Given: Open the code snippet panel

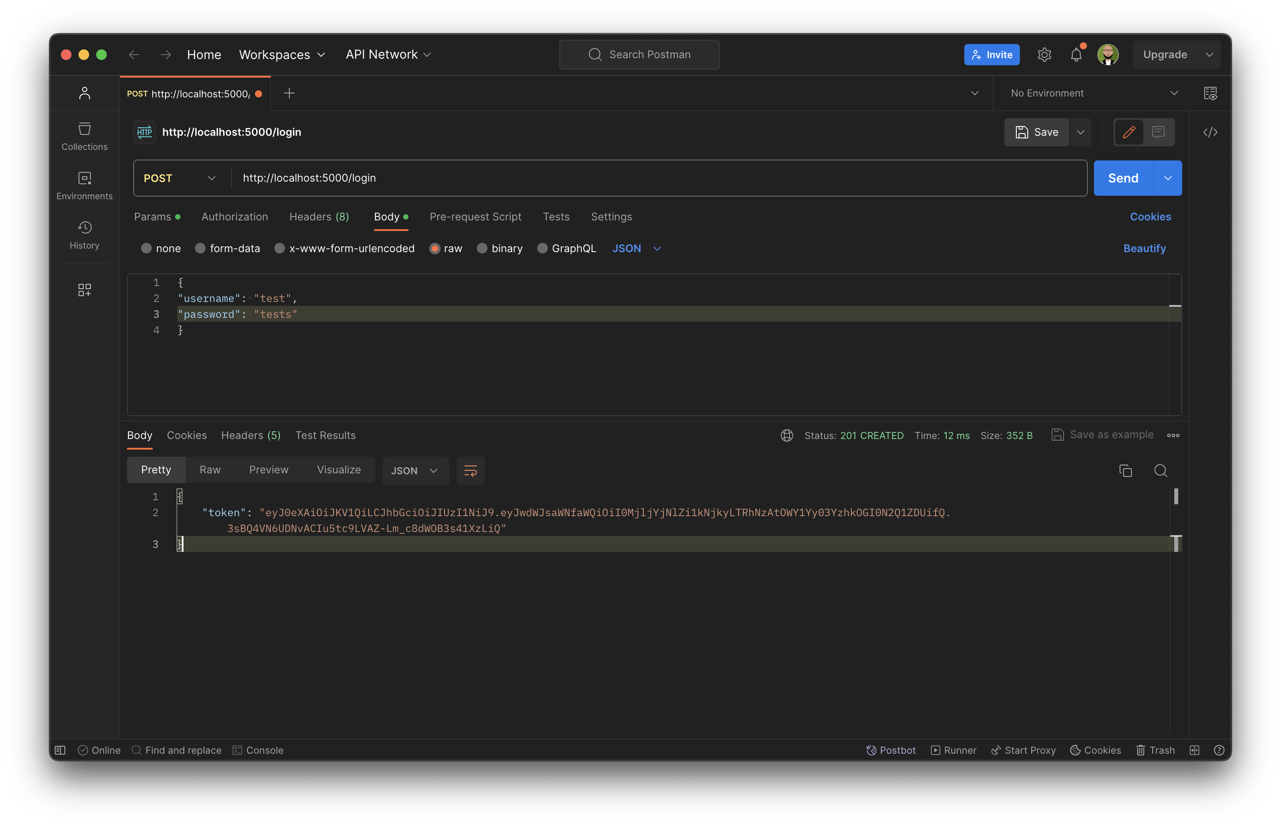Looking at the screenshot, I should click(x=1210, y=132).
